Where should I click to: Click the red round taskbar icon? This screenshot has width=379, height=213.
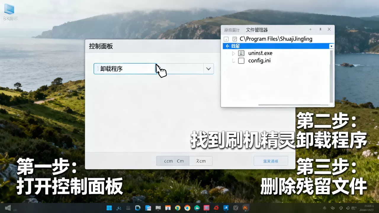click(216, 208)
